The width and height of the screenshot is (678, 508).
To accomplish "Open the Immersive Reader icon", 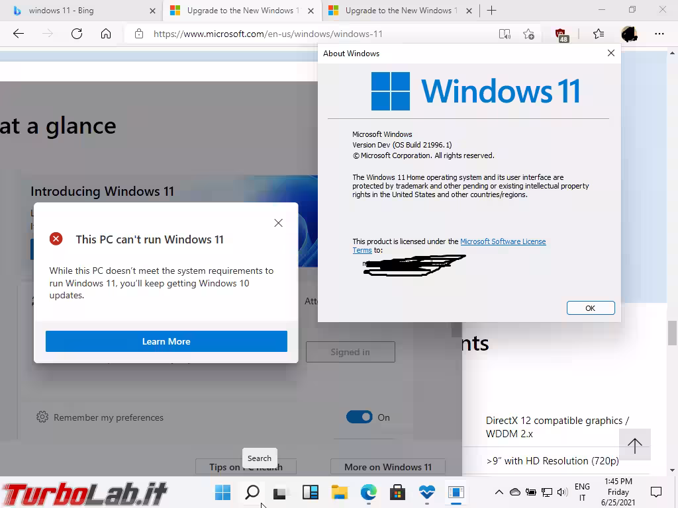I will 505,34.
